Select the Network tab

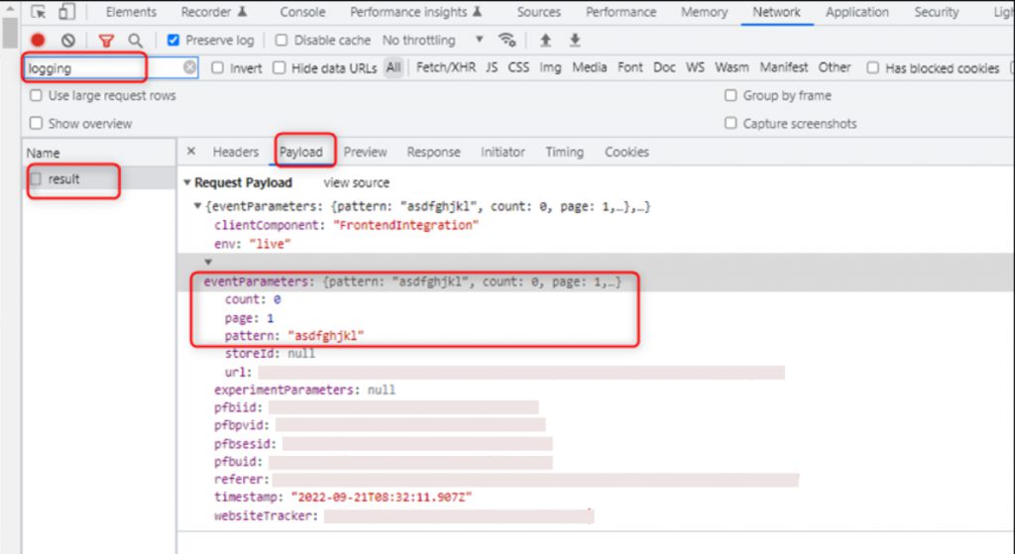[x=776, y=12]
